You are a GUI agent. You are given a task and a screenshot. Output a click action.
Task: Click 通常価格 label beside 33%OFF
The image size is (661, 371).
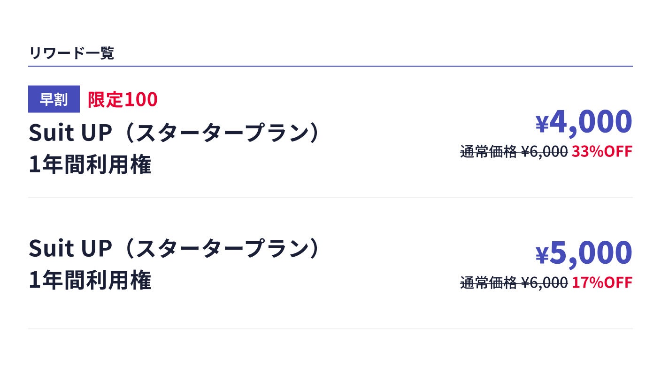click(x=488, y=152)
